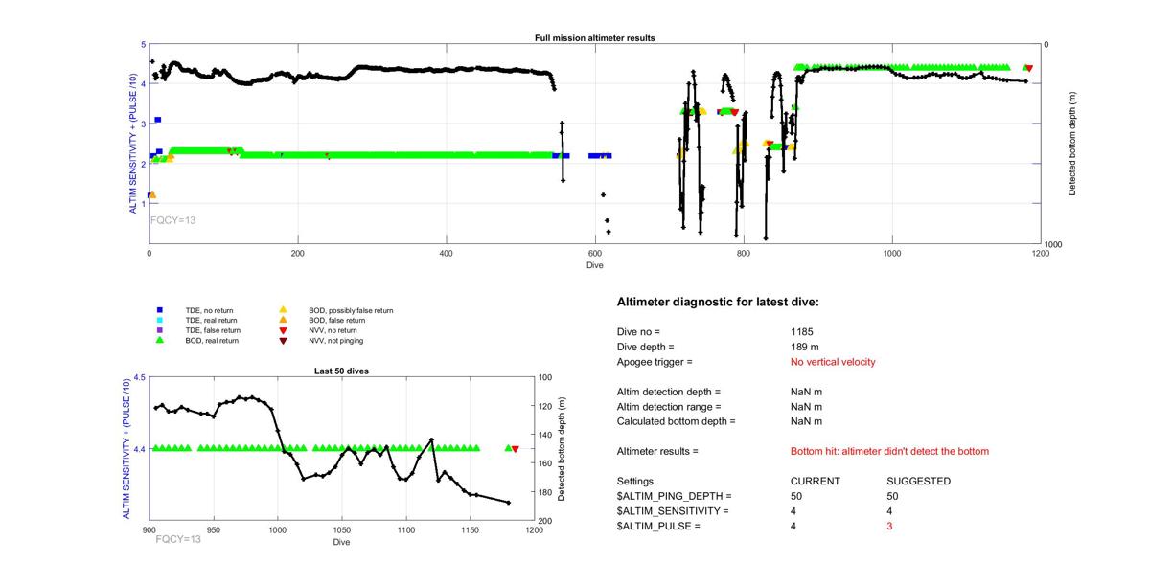This screenshot has height=585, width=1150.
Task: Click the 'Apogee trigger =' label
Action: click(655, 362)
